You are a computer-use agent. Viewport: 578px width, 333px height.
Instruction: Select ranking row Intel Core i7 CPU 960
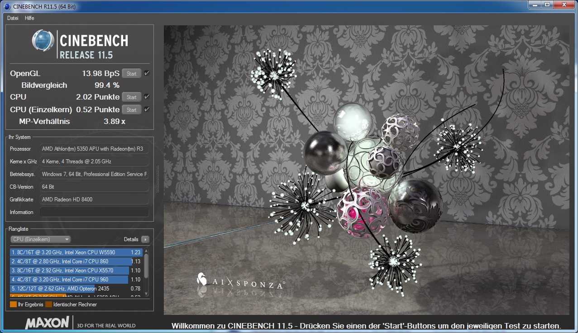[76, 280]
